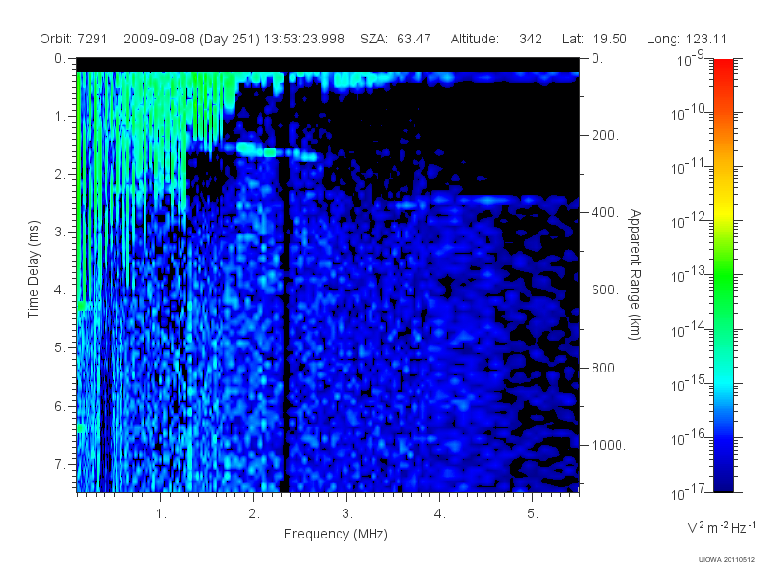Click the yellow band of the color bar
The height and width of the screenshot is (579, 772).
coord(724,210)
